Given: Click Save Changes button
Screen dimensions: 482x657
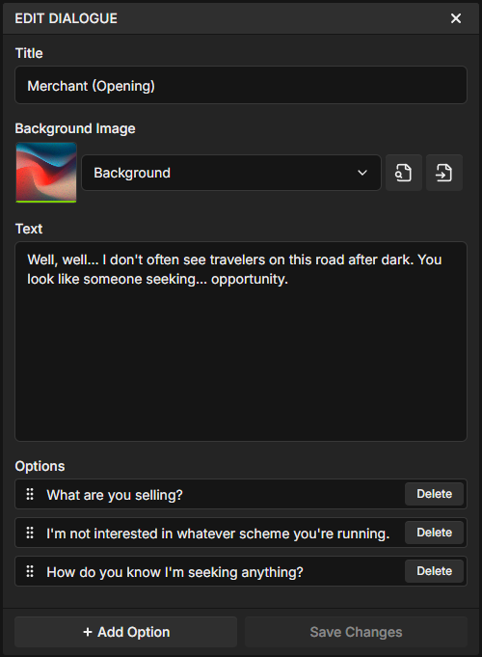Looking at the screenshot, I should [356, 632].
